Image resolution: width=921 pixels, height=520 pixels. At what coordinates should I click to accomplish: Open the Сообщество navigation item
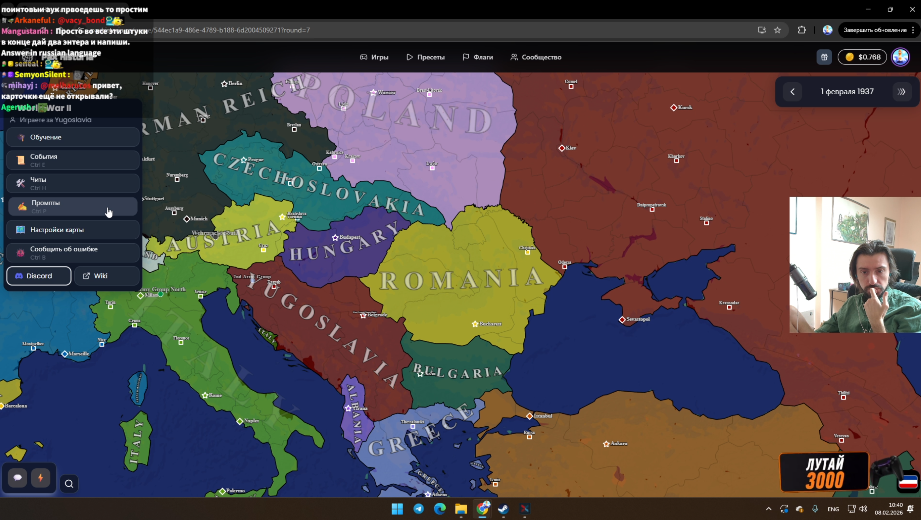pos(536,57)
